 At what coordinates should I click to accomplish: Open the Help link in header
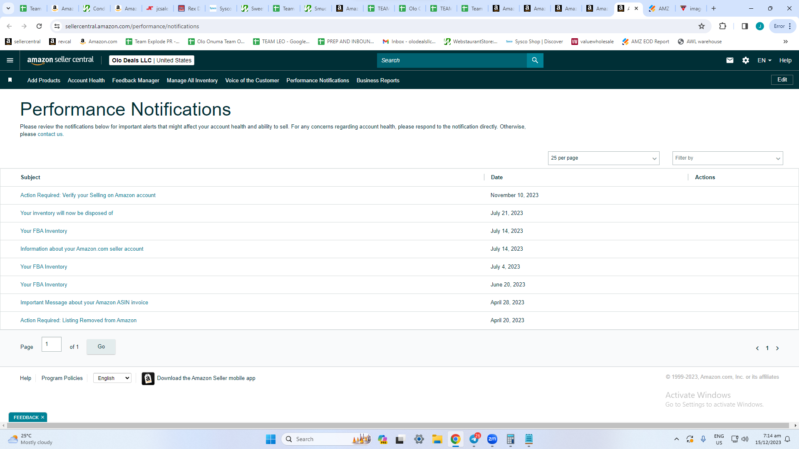tap(785, 60)
